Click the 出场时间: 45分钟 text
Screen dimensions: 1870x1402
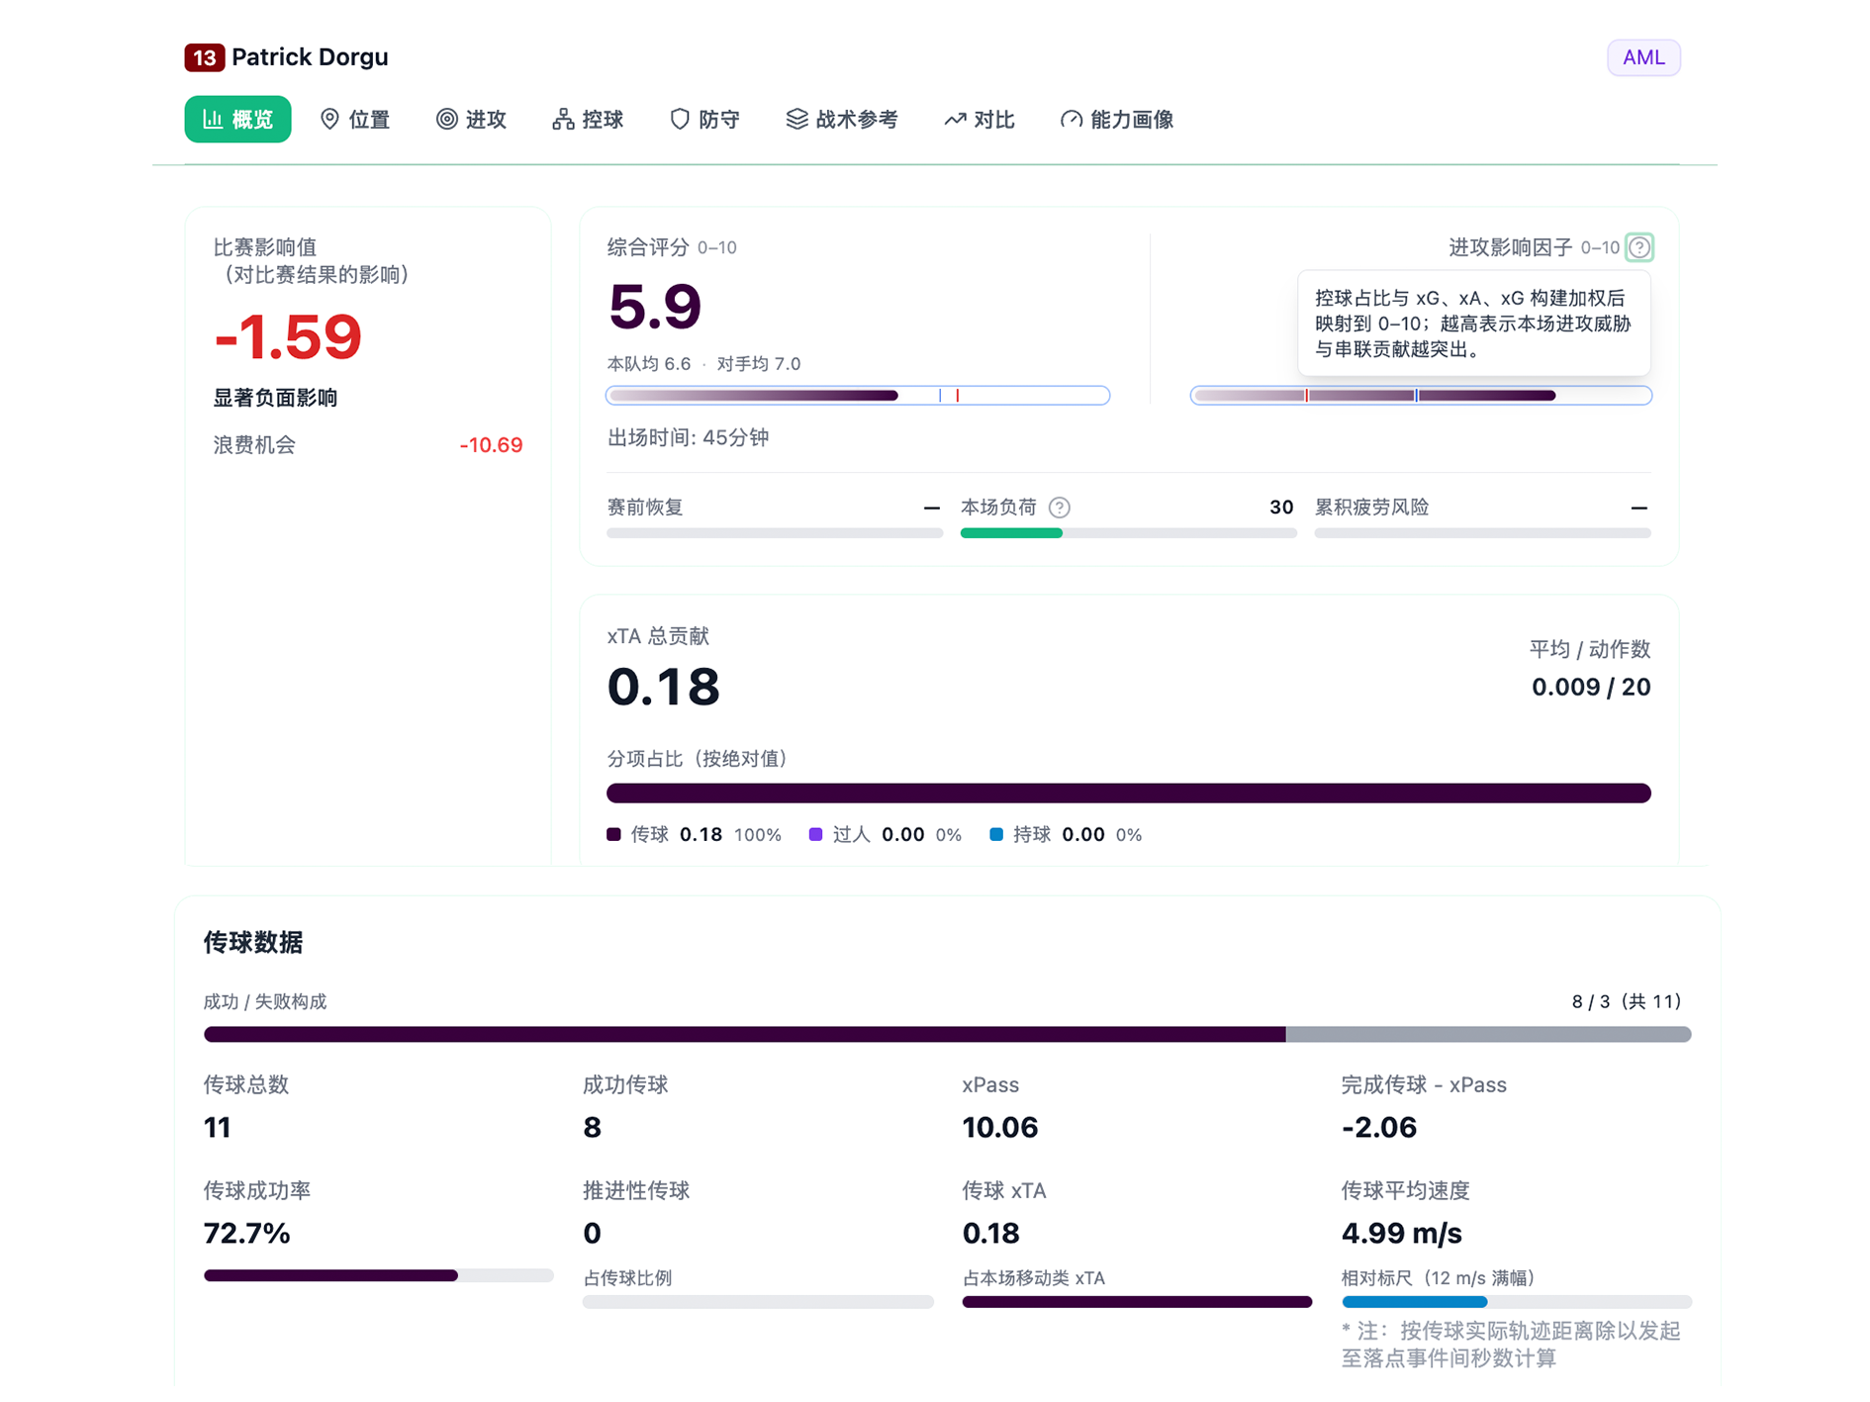(688, 438)
